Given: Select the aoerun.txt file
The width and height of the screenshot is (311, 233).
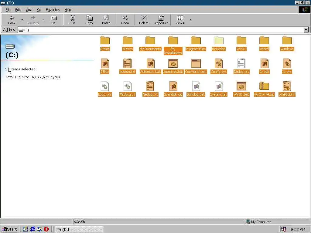Looking at the screenshot, I should click(127, 66).
